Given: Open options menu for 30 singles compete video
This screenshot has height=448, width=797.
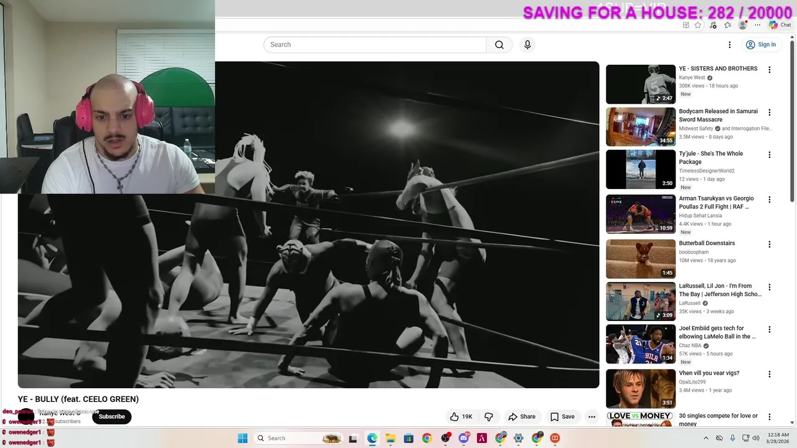Looking at the screenshot, I should tap(770, 417).
